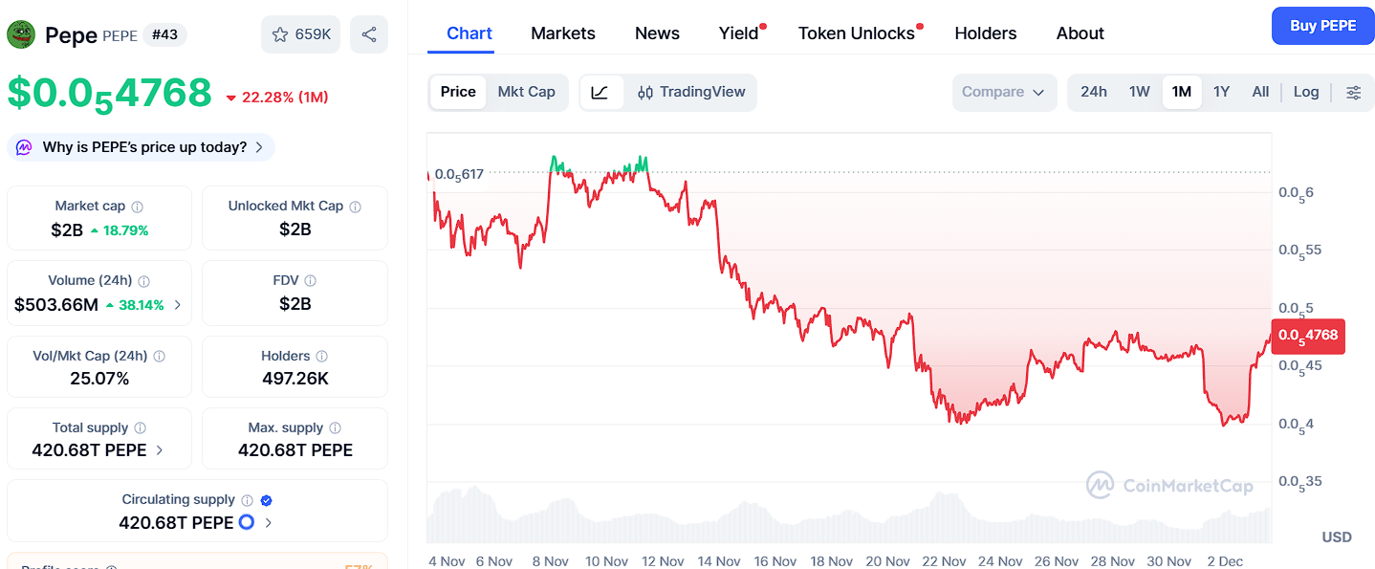Viewport: 1375px width, 569px height.
Task: Switch to TradingView chart mode
Action: coord(691,93)
